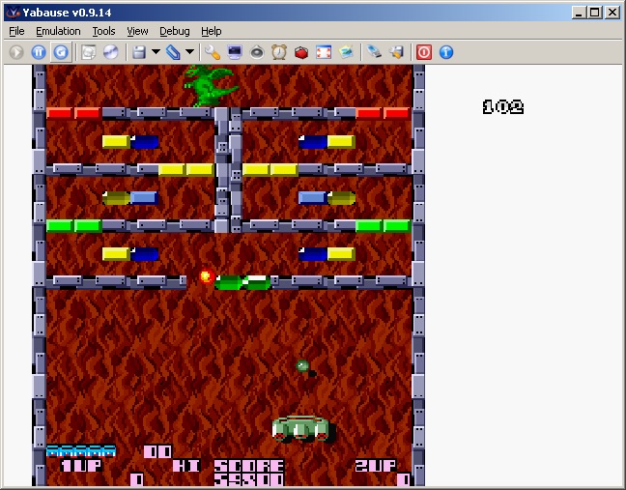The height and width of the screenshot is (490, 626).
Task: Minimize the Yabause window
Action: (579, 13)
